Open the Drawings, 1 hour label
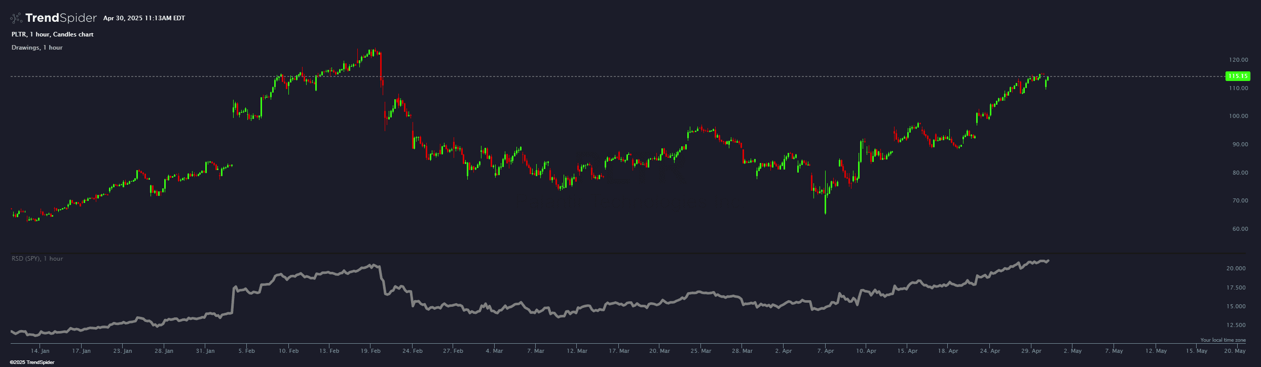 coord(37,48)
